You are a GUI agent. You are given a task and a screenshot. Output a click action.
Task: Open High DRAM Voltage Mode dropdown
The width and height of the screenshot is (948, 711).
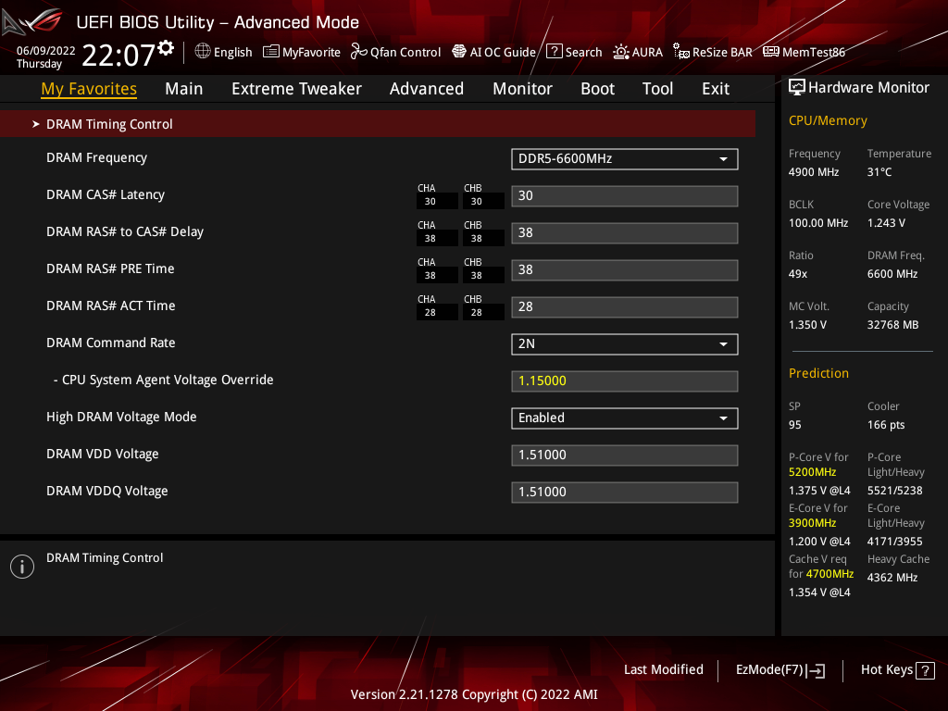pos(625,418)
